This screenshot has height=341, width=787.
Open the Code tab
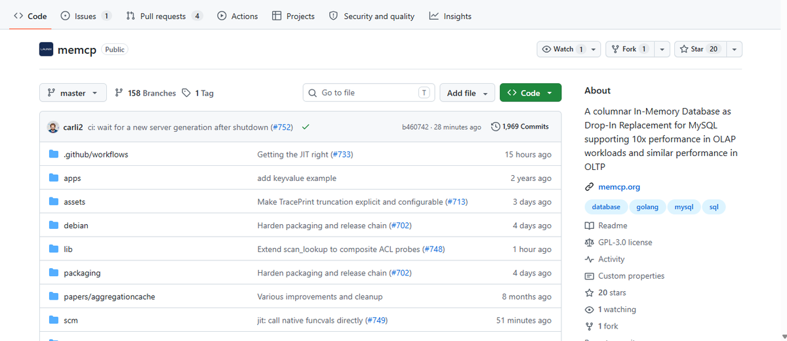[x=30, y=16]
